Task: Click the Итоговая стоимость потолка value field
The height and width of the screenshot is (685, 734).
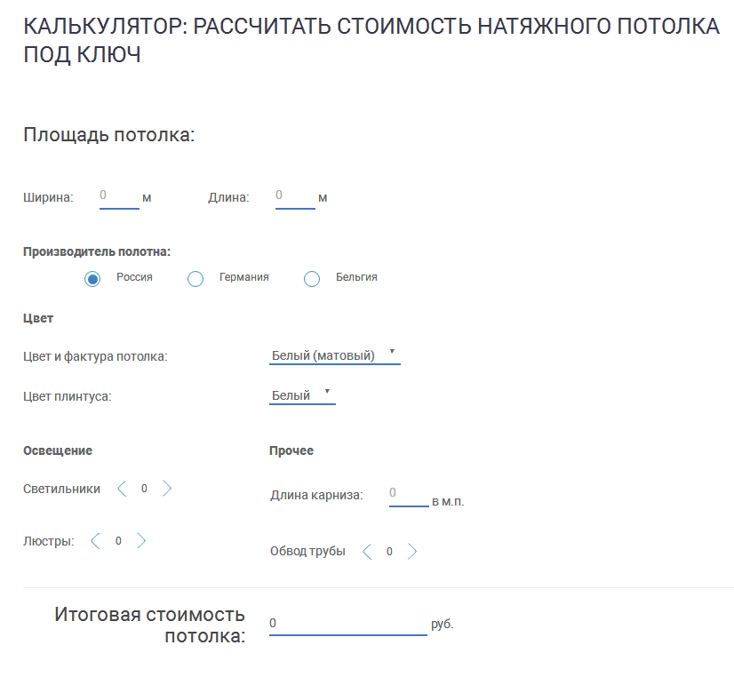Action: coord(347,623)
